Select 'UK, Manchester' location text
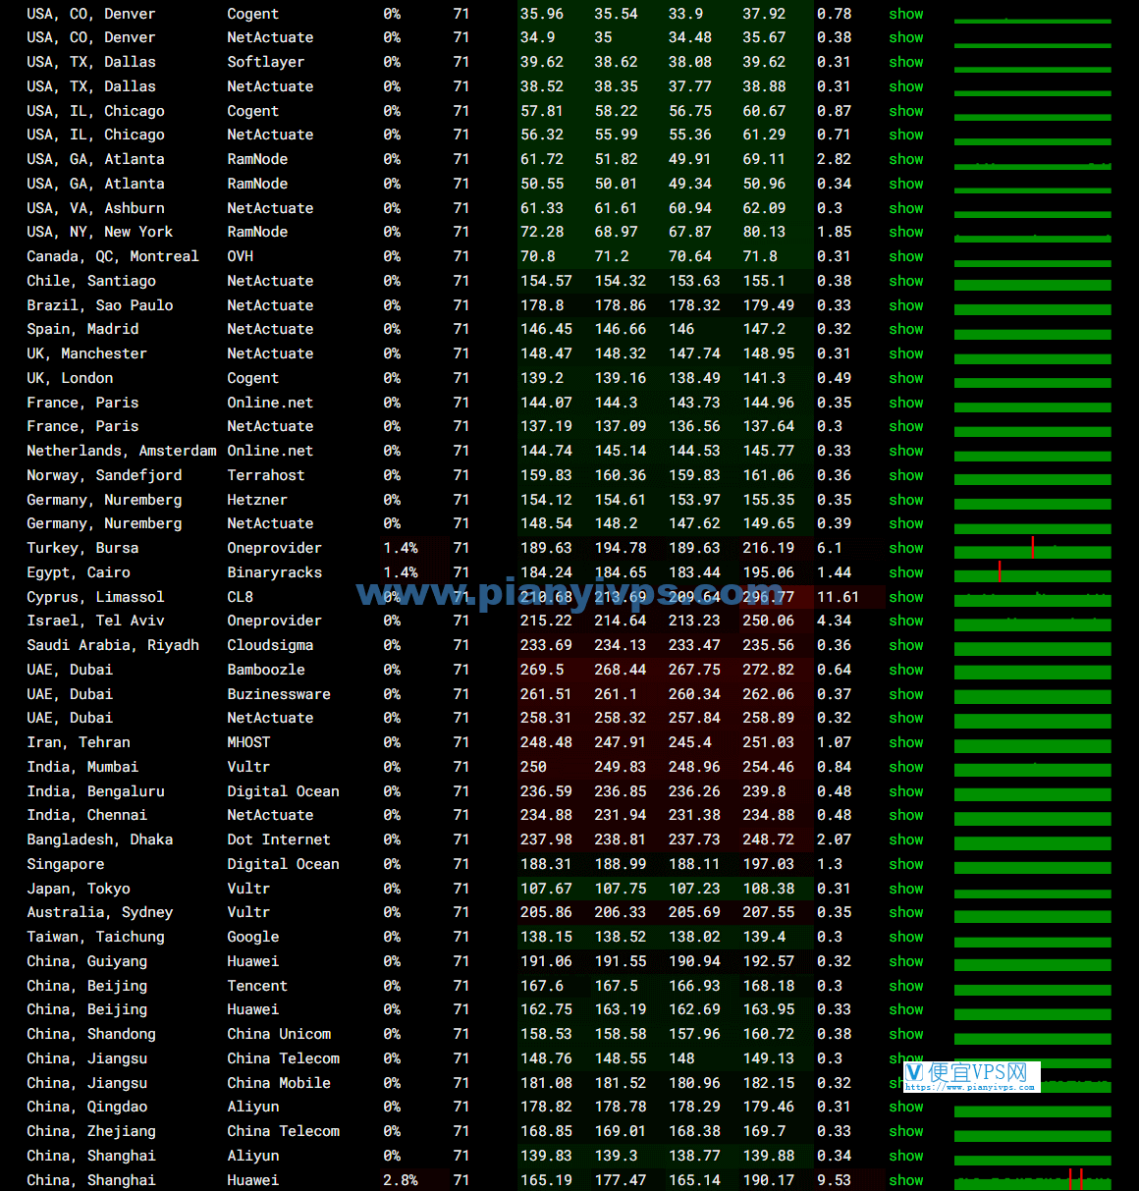1139x1191 pixels. pyautogui.click(x=86, y=353)
